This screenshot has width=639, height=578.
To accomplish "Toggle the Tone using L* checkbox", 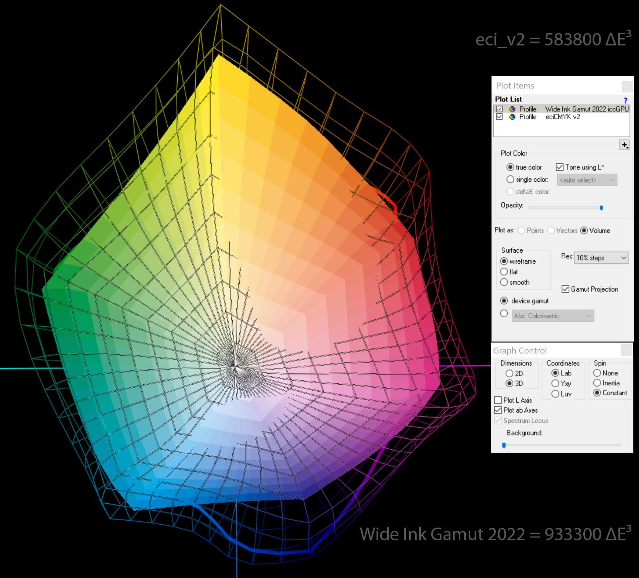I will (x=560, y=167).
